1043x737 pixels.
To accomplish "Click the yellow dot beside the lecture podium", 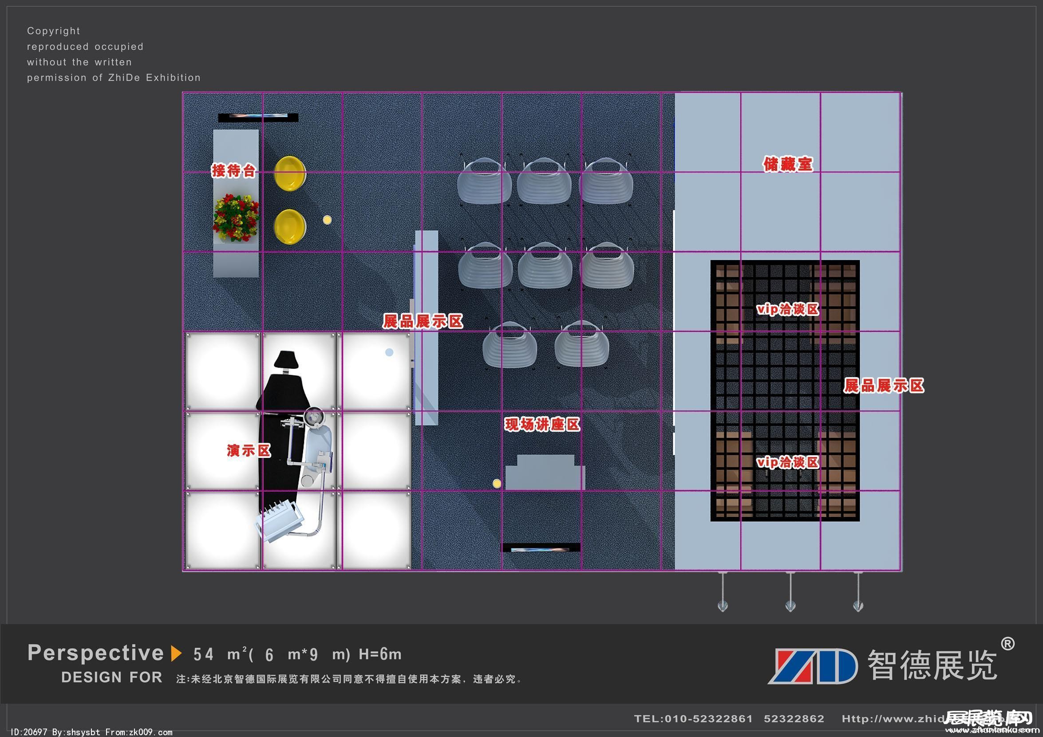I will [497, 484].
